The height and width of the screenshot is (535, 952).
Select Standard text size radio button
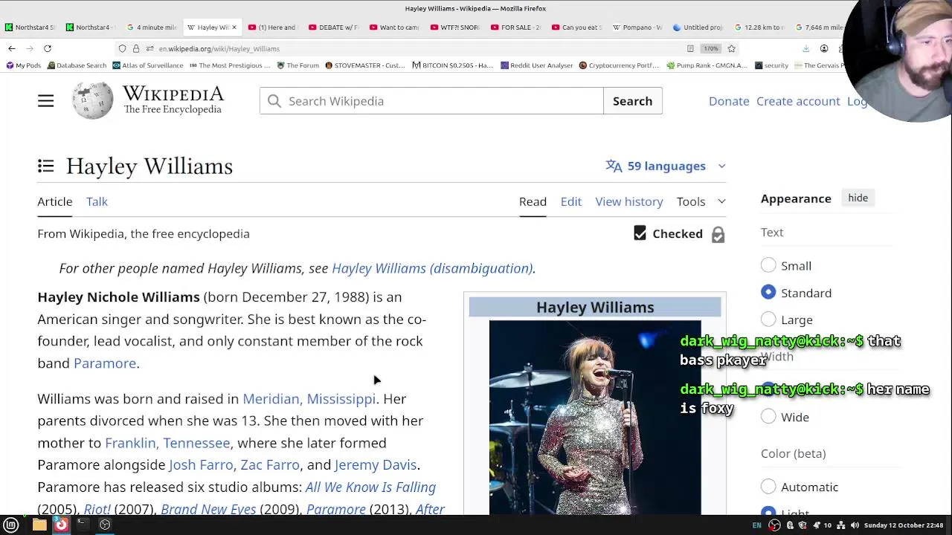(768, 292)
